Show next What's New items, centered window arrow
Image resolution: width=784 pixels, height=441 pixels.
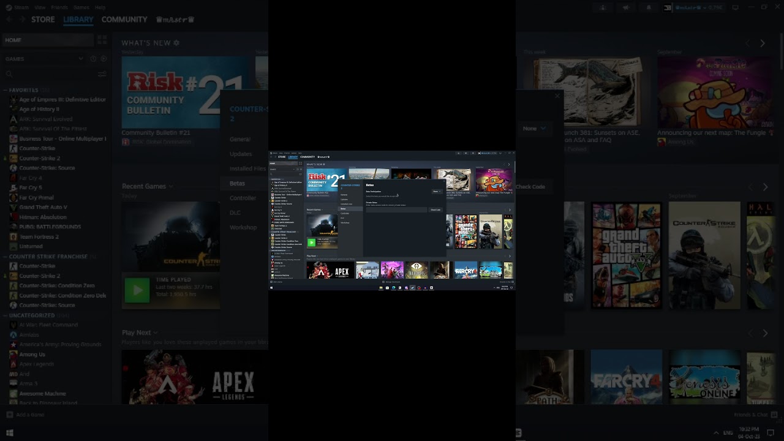[x=508, y=164]
